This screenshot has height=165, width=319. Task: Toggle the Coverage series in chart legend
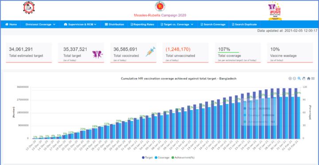(162, 157)
